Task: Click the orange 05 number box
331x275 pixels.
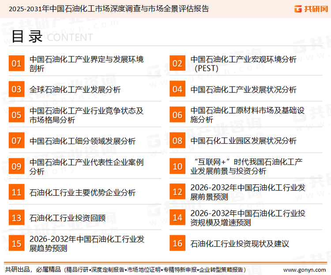Action: pyautogui.click(x=16, y=115)
